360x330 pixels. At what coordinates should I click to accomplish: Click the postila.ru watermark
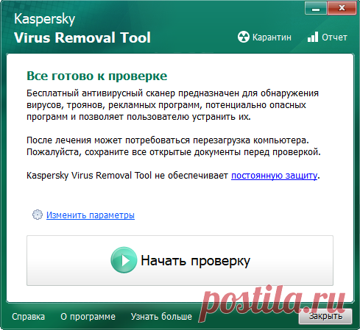[273, 304]
